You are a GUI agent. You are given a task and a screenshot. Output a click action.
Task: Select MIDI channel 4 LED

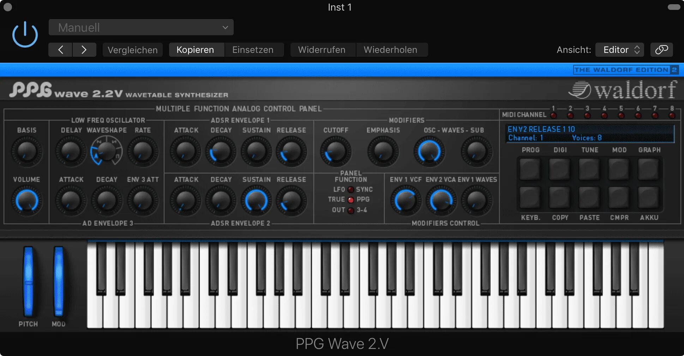click(x=604, y=115)
